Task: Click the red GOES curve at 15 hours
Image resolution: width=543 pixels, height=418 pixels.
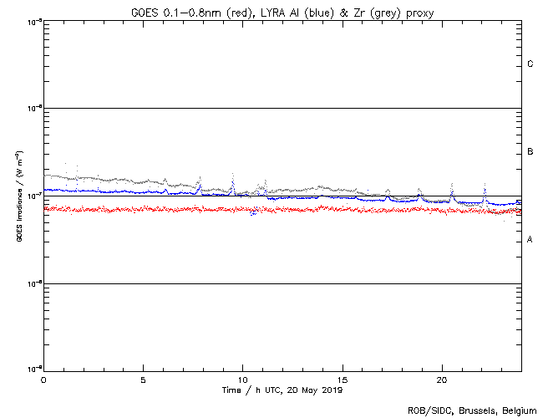Action: pos(343,209)
